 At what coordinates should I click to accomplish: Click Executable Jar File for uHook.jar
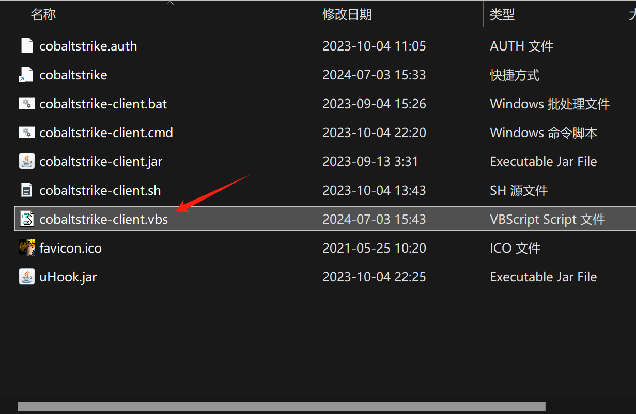pos(544,277)
